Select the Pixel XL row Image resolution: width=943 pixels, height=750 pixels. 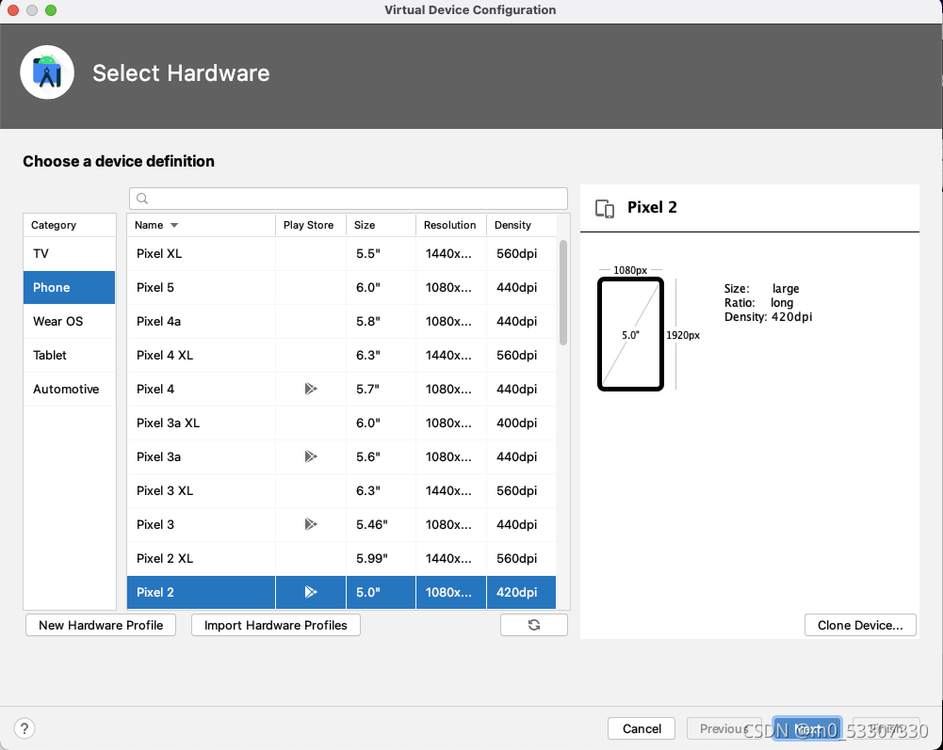[x=342, y=253]
